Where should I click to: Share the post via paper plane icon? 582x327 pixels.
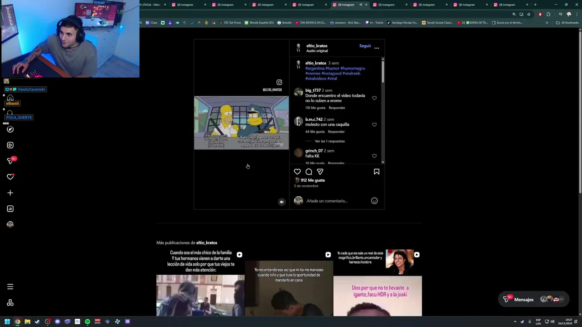[320, 172]
